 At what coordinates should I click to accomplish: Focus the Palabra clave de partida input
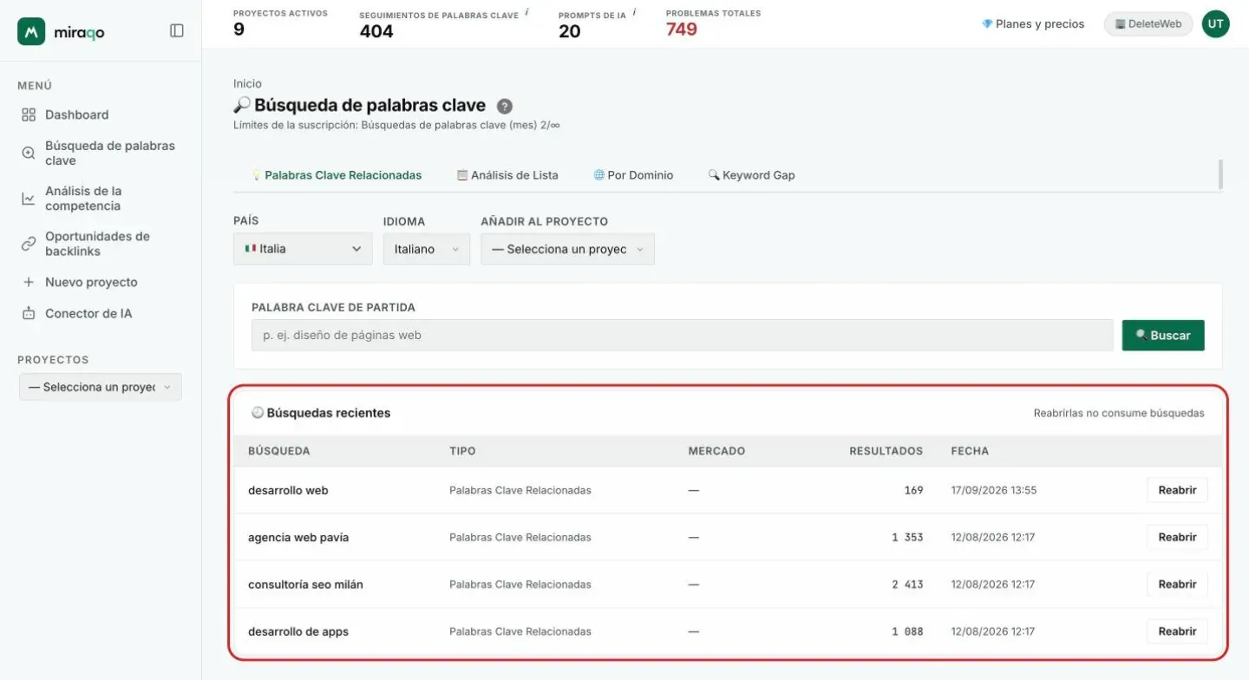click(682, 335)
